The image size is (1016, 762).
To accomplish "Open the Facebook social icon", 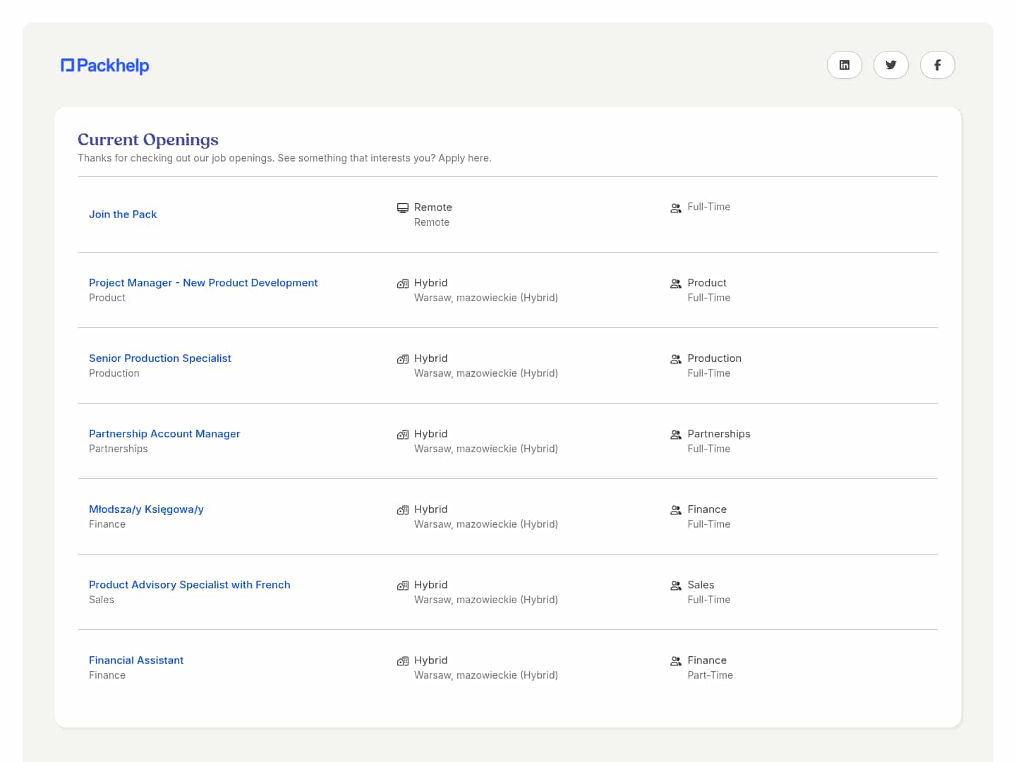I will pyautogui.click(x=937, y=65).
